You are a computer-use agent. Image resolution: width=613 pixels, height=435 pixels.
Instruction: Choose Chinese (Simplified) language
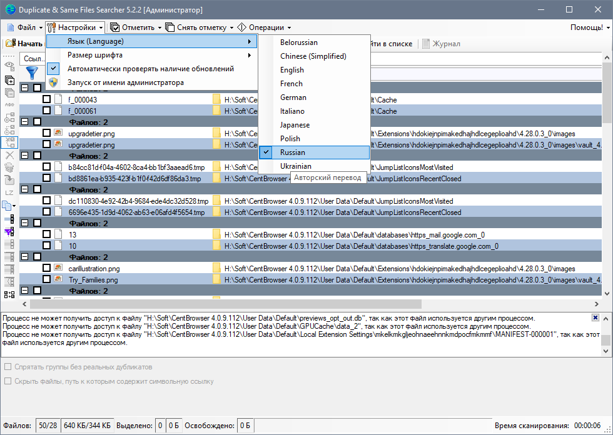(x=314, y=56)
